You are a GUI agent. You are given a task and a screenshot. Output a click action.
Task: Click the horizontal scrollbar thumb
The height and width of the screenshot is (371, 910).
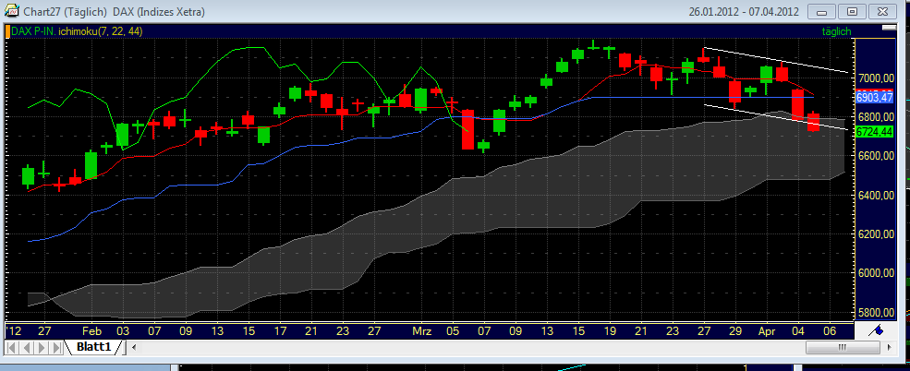(x=843, y=348)
